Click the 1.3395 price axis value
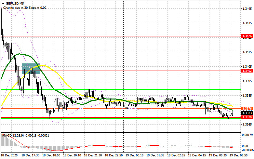 click(246, 81)
